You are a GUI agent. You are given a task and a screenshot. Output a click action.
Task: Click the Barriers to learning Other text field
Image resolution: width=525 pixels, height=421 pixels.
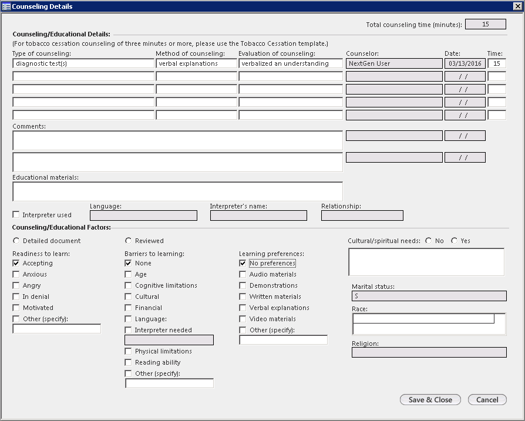(x=169, y=383)
